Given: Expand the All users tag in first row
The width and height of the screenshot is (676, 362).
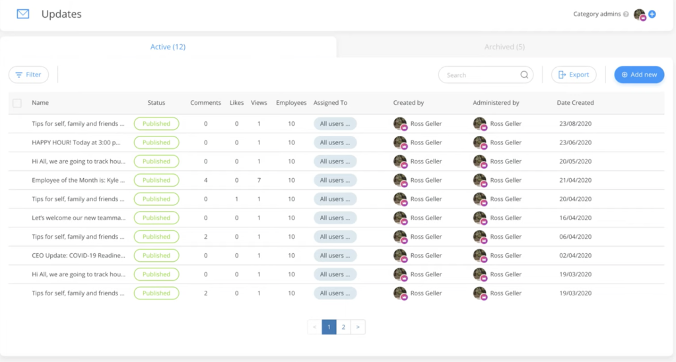Looking at the screenshot, I should [335, 123].
